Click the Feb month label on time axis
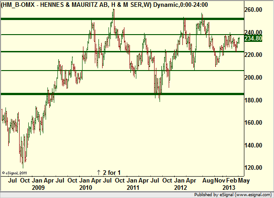 [x=232, y=180]
